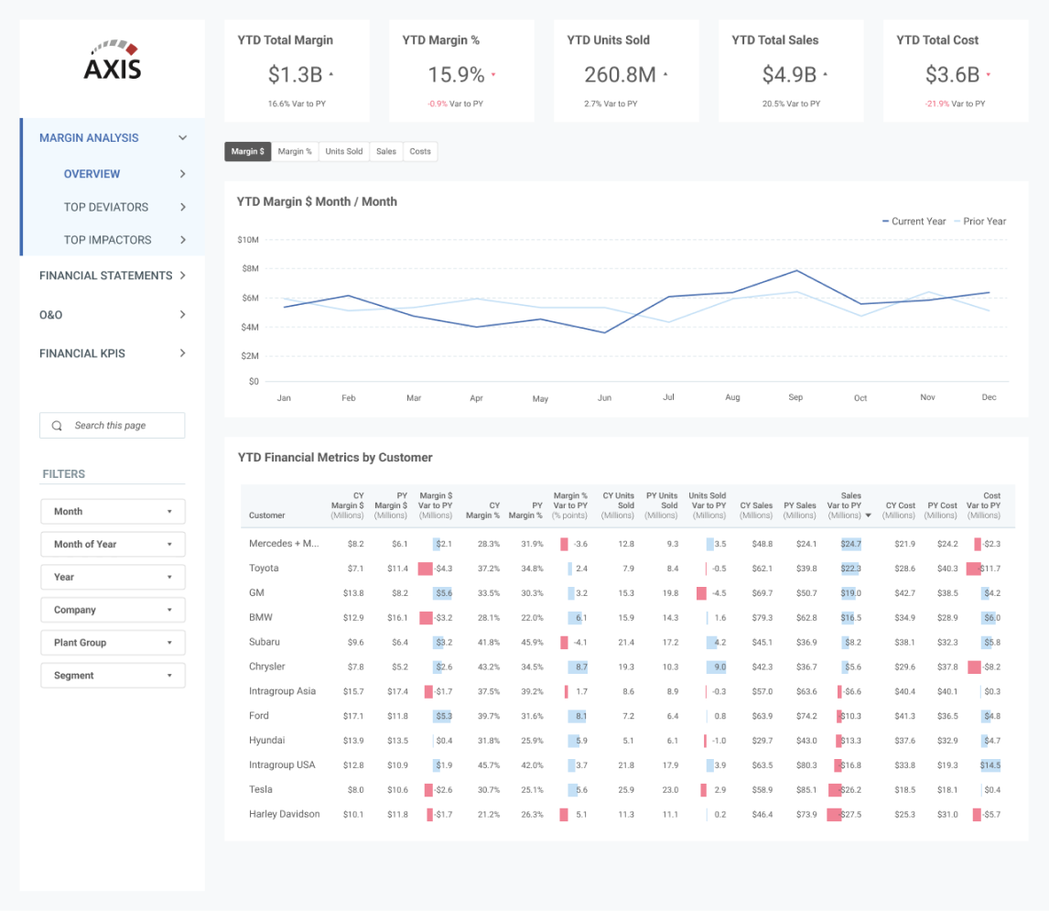Click the trend arrow on YTD Total Margin
This screenshot has height=911, width=1049.
tap(331, 74)
